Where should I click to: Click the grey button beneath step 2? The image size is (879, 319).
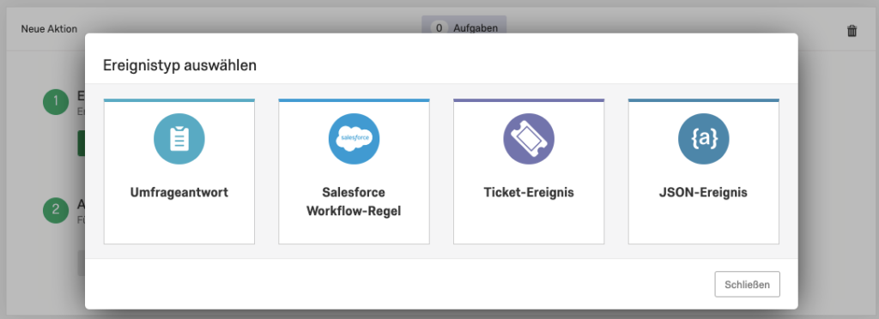click(82, 263)
